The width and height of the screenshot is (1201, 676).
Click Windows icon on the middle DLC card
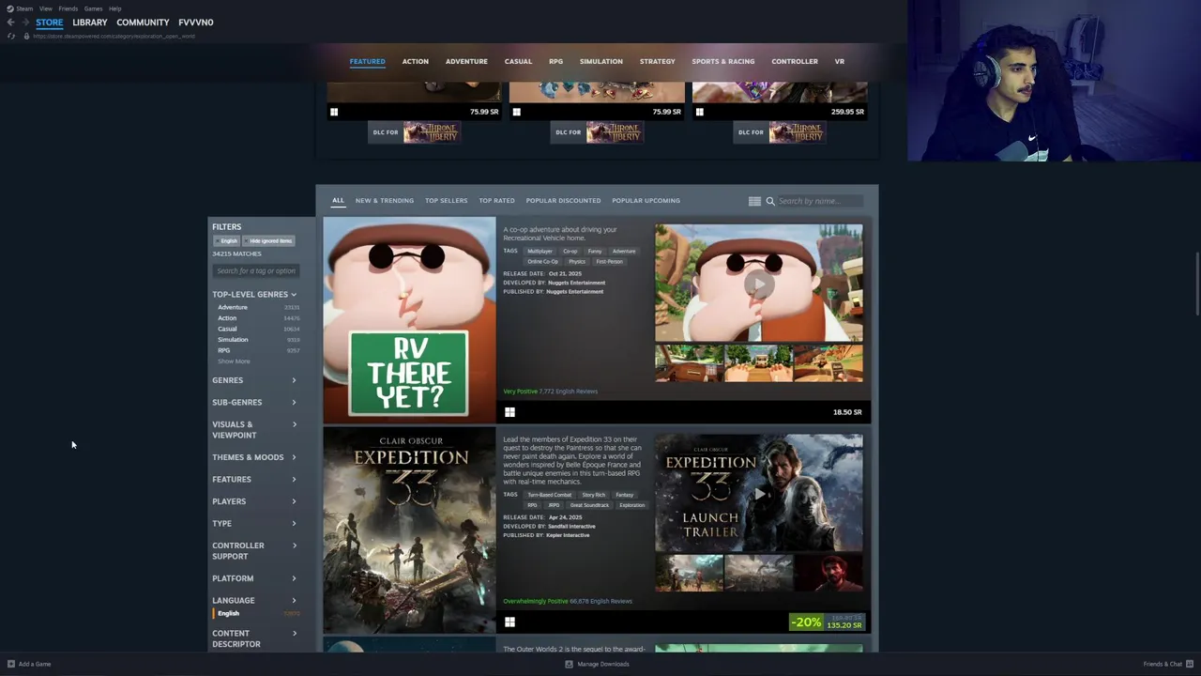click(516, 112)
